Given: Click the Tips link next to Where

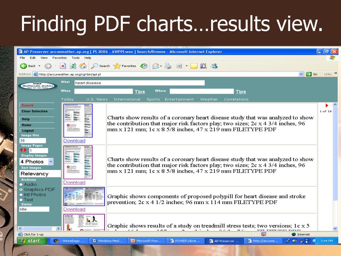Looking at the screenshot, I should (241, 92).
